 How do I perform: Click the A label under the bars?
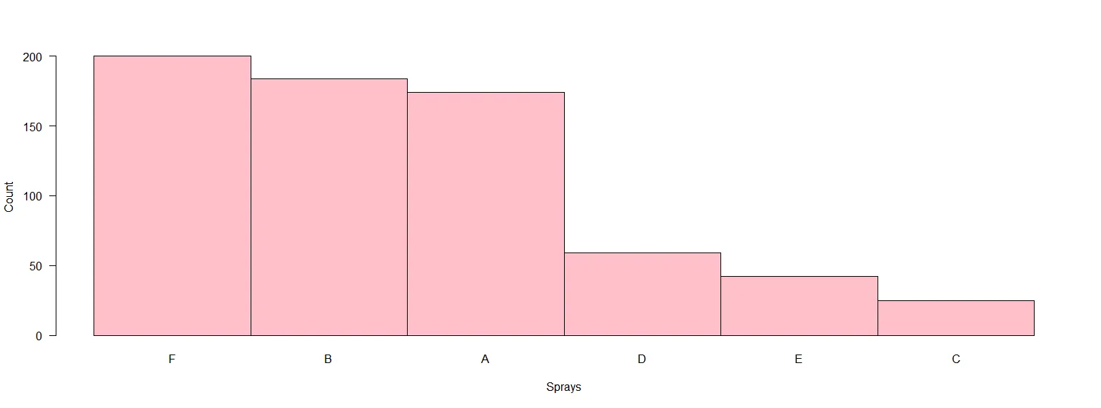pyautogui.click(x=485, y=359)
